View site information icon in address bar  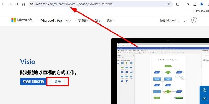click(31, 4)
